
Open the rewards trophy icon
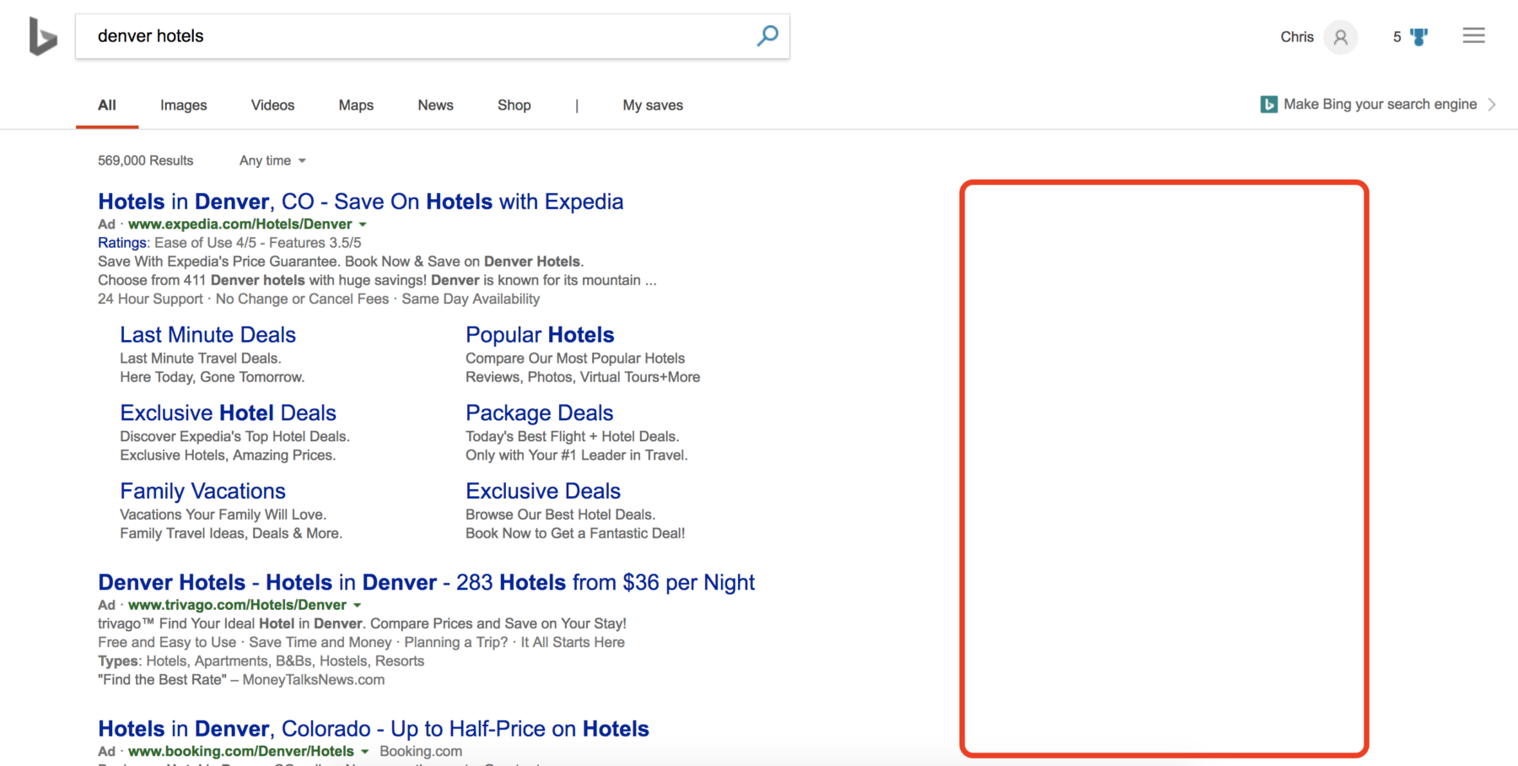(1419, 37)
